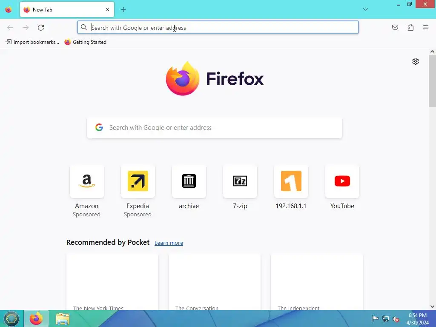Image resolution: width=436 pixels, height=327 pixels.
Task: Click the Sponsored label under Expedia
Action: (138, 215)
